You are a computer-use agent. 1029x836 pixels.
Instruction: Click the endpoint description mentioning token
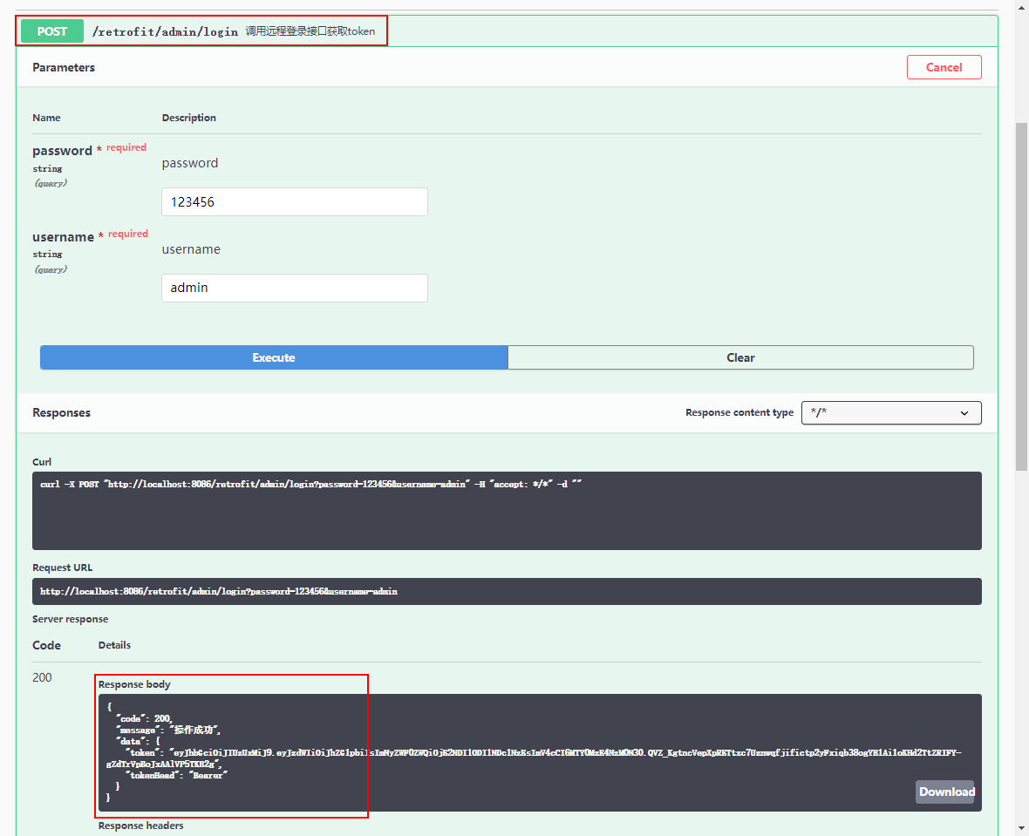[x=310, y=31]
